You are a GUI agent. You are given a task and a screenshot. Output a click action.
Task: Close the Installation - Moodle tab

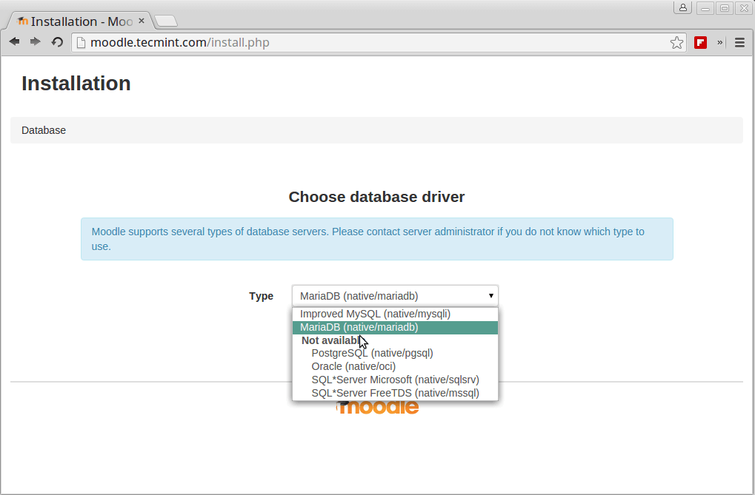click(x=142, y=21)
